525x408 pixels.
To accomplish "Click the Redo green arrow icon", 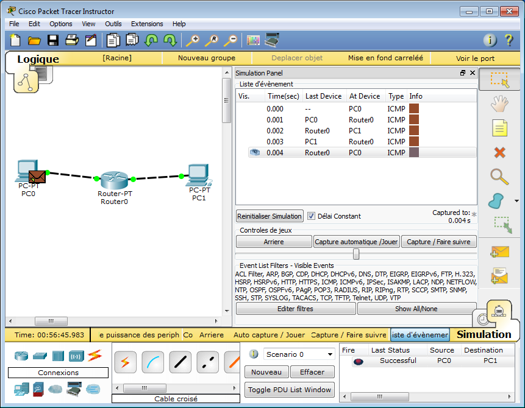I will (170, 40).
